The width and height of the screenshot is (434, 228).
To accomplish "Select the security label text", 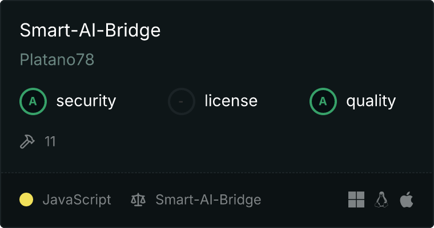I will [86, 101].
